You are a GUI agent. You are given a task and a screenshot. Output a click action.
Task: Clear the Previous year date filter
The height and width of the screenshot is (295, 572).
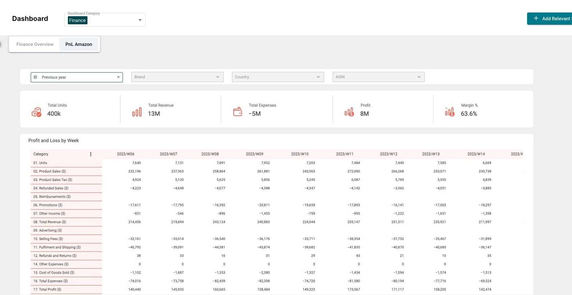coord(119,77)
